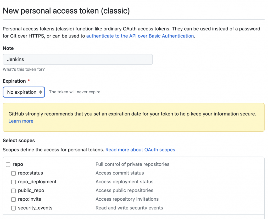Open Read more about OAuth scopes link
Image resolution: width=268 pixels, height=219 pixels.
[141, 150]
